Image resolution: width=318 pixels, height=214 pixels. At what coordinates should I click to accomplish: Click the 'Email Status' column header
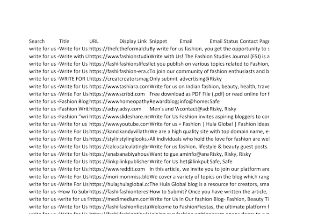coord(224,41)
